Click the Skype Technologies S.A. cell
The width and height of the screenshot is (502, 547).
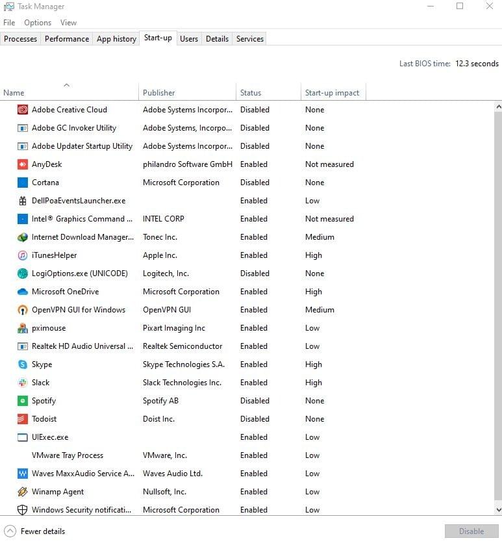tap(184, 364)
